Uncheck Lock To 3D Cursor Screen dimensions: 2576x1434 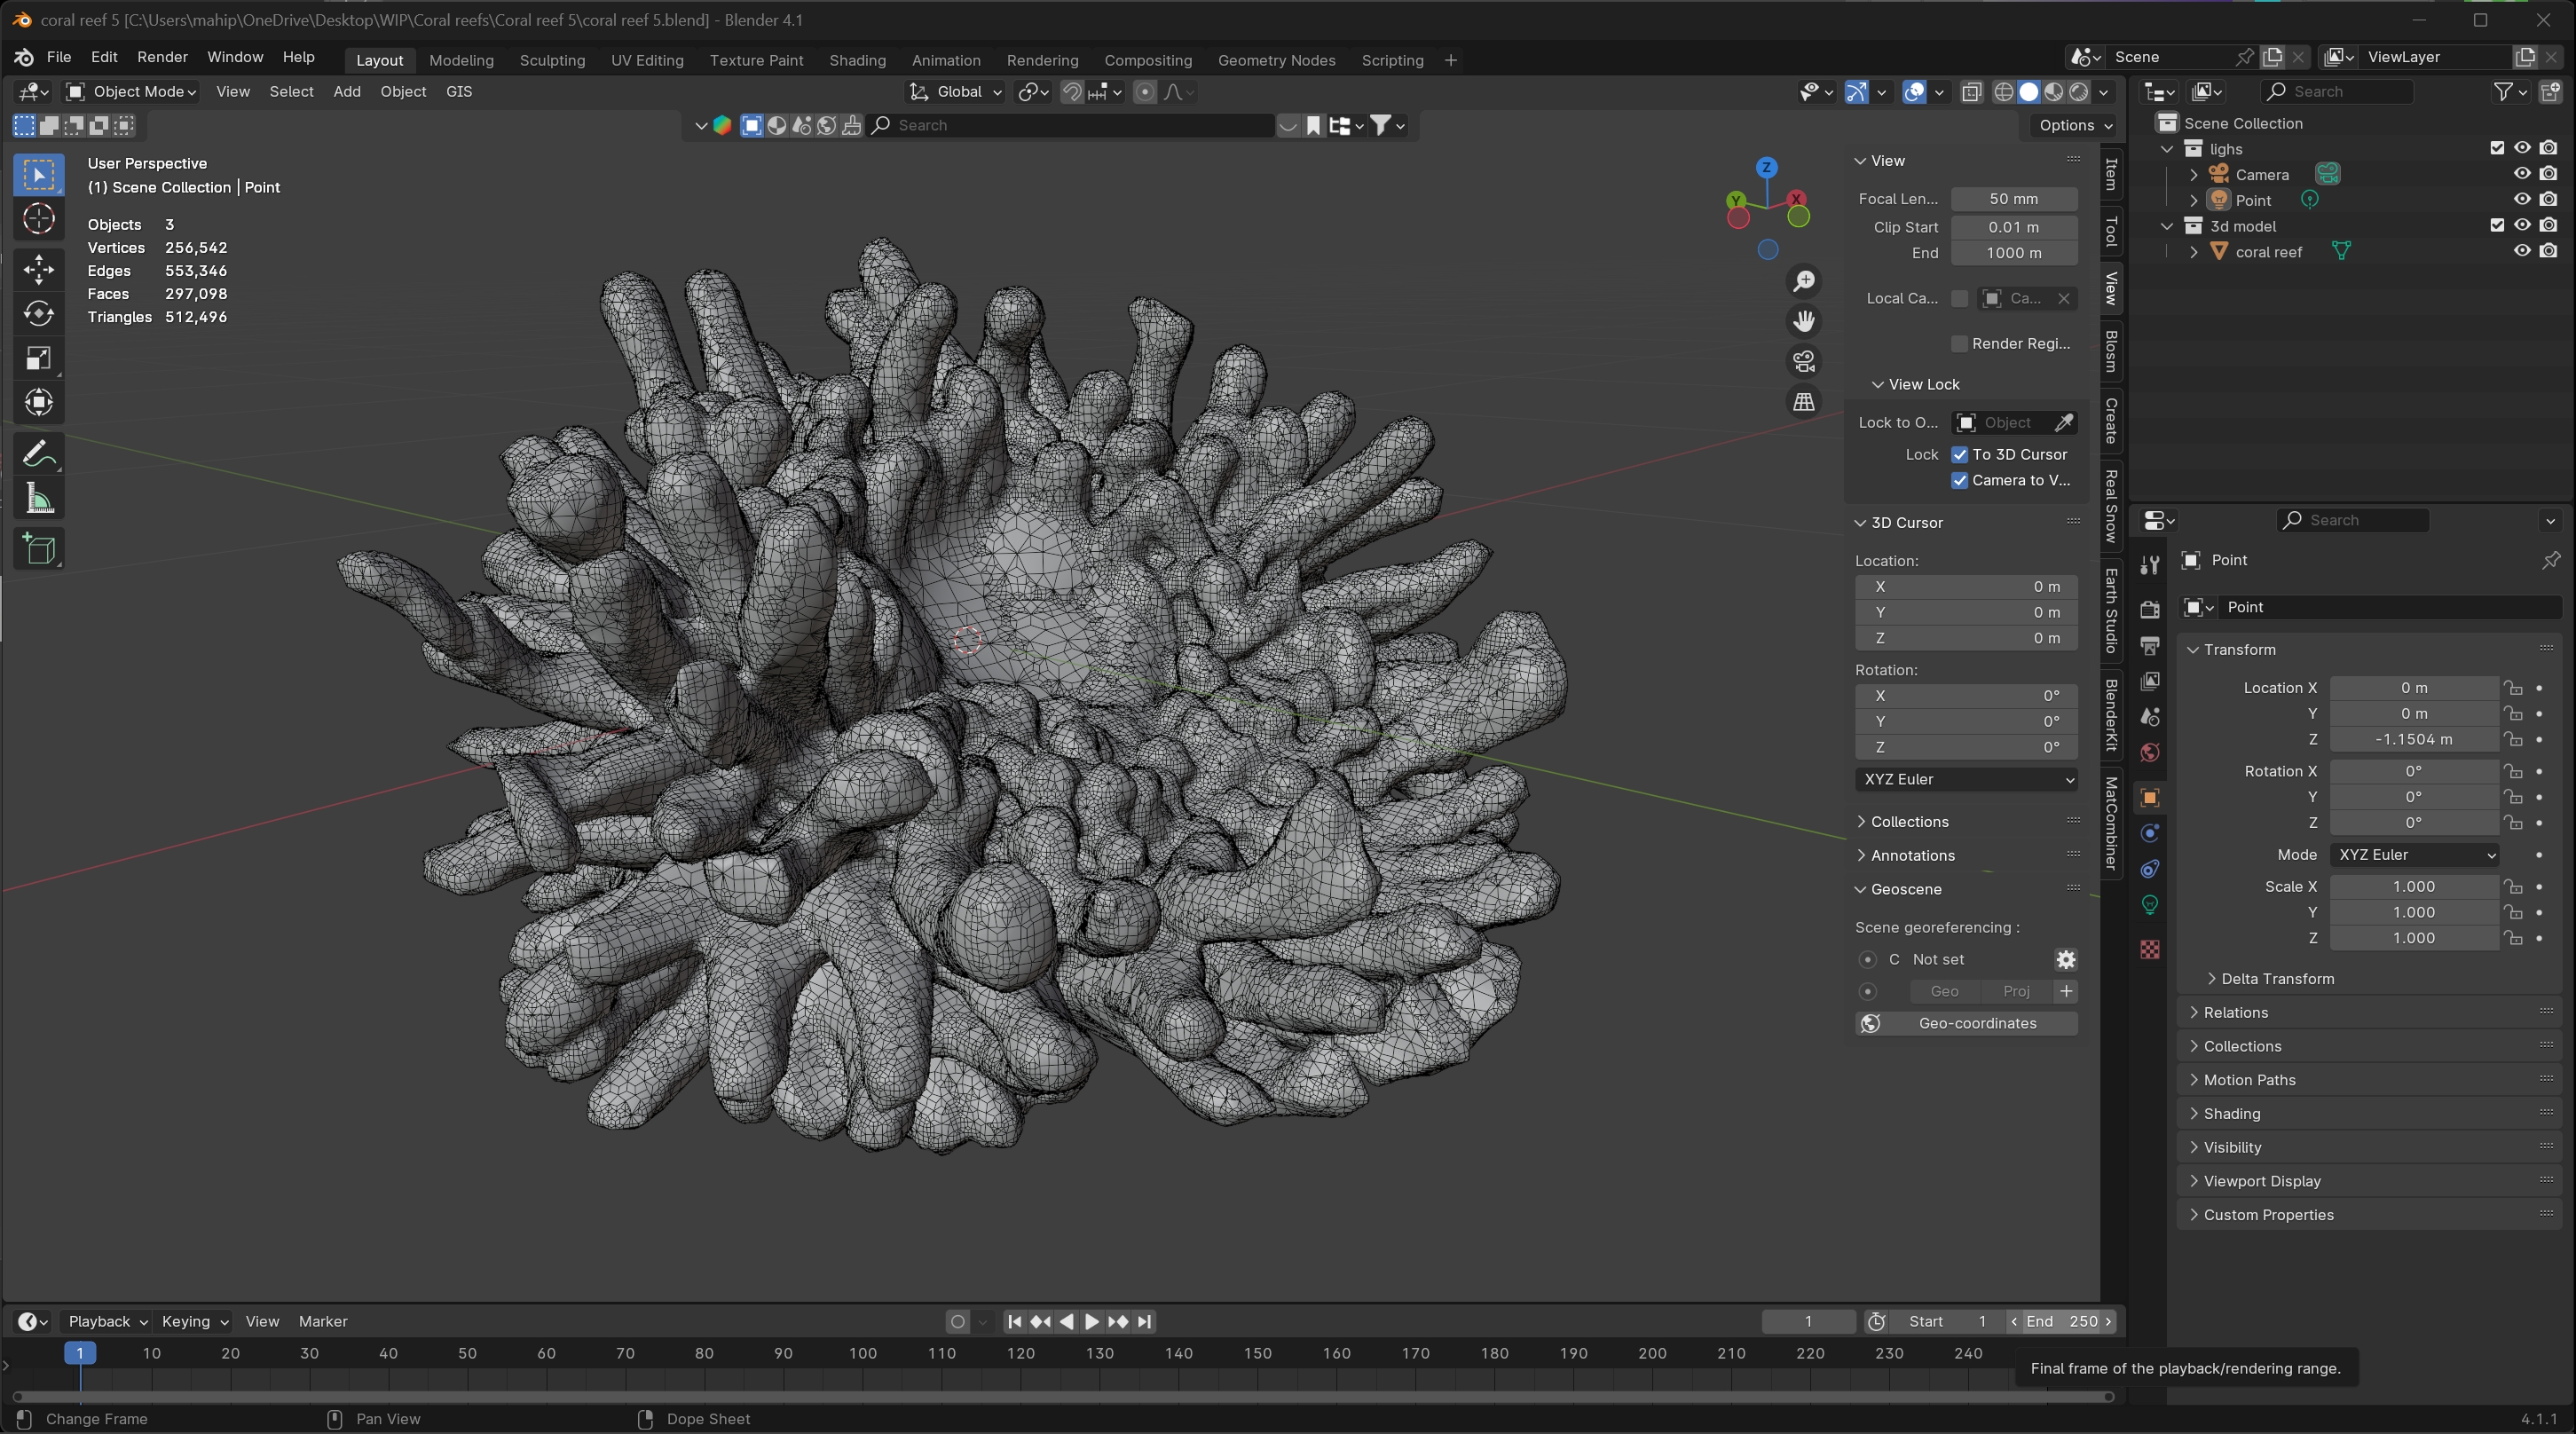[x=1960, y=454]
